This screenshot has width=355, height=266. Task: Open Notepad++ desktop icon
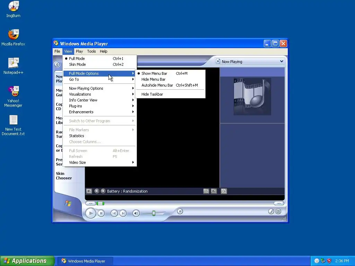point(13,66)
